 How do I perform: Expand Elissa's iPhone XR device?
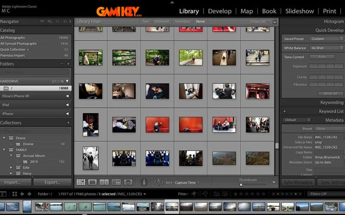(x=67, y=96)
